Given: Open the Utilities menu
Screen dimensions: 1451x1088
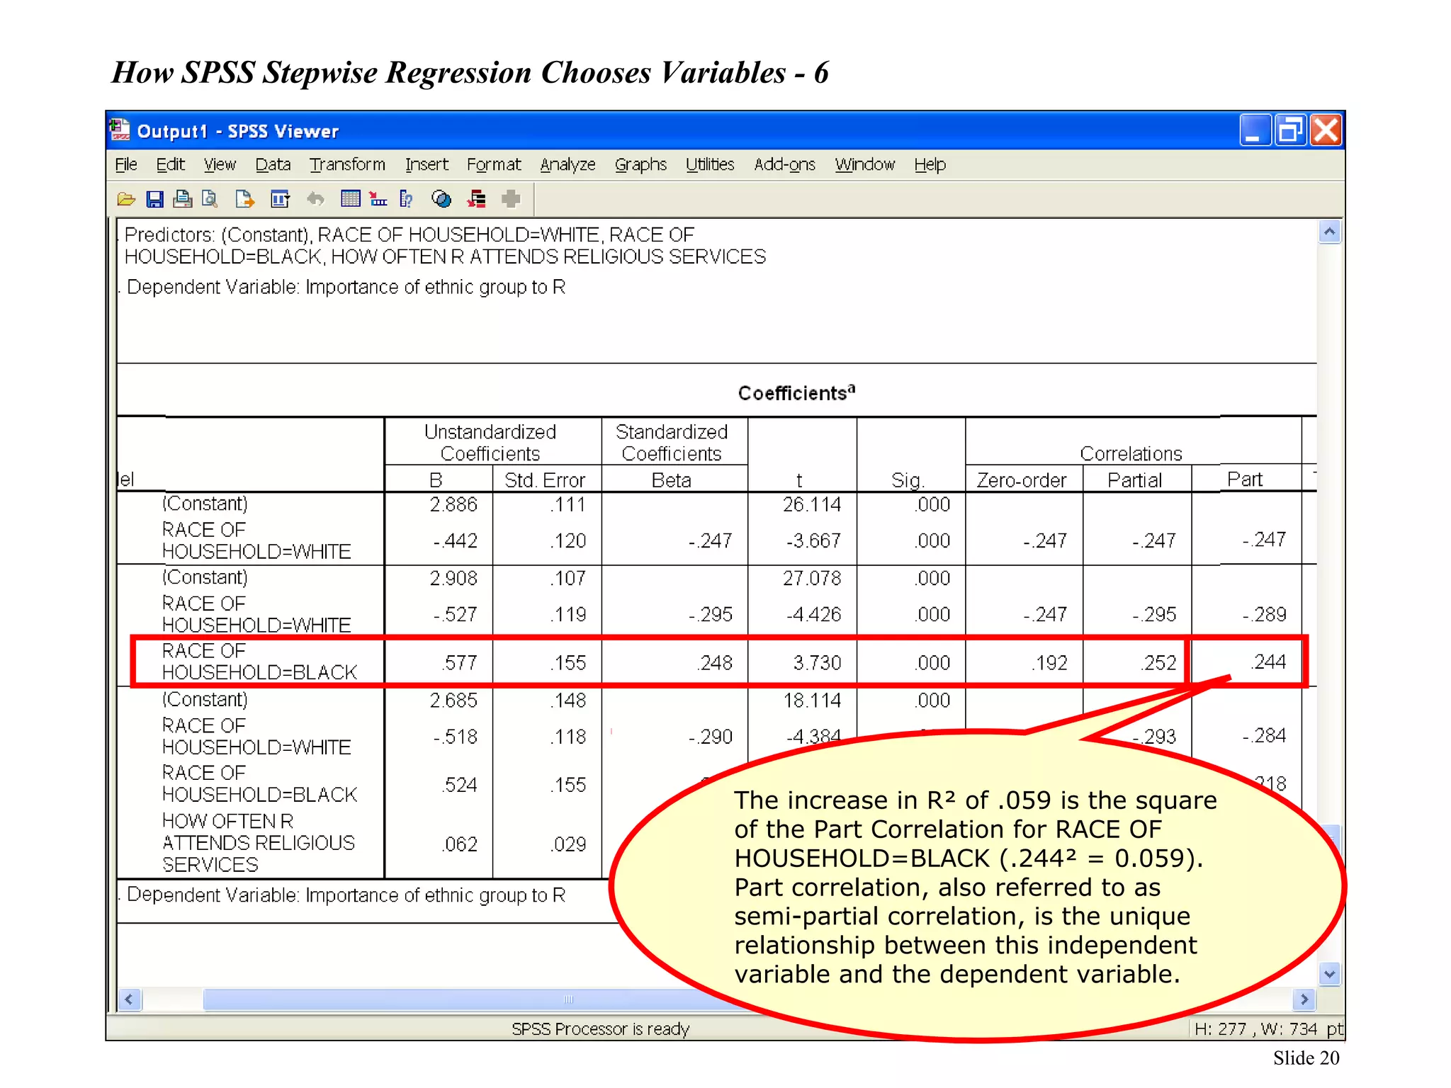Looking at the screenshot, I should point(710,164).
